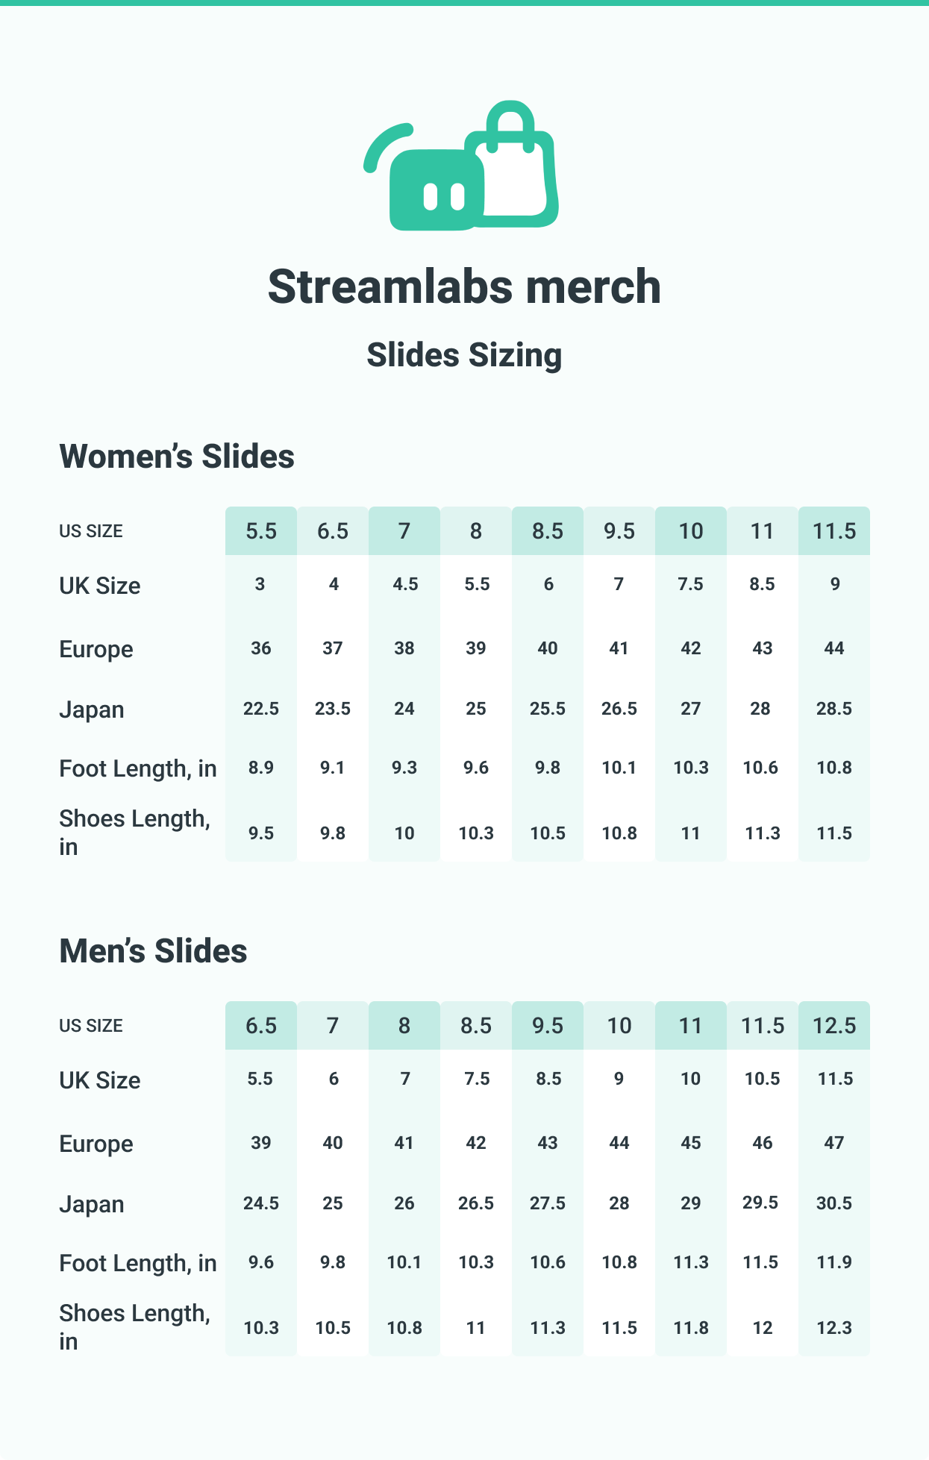Click men's Japan size 30.5 cell
The height and width of the screenshot is (1460, 929).
(x=834, y=1203)
